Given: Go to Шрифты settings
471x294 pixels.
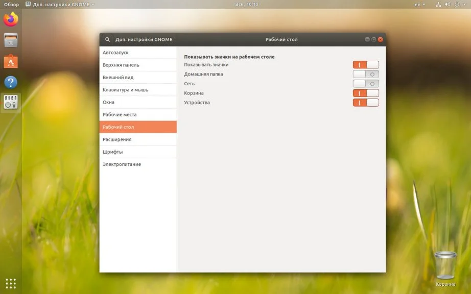Looking at the screenshot, I should click(x=138, y=152).
